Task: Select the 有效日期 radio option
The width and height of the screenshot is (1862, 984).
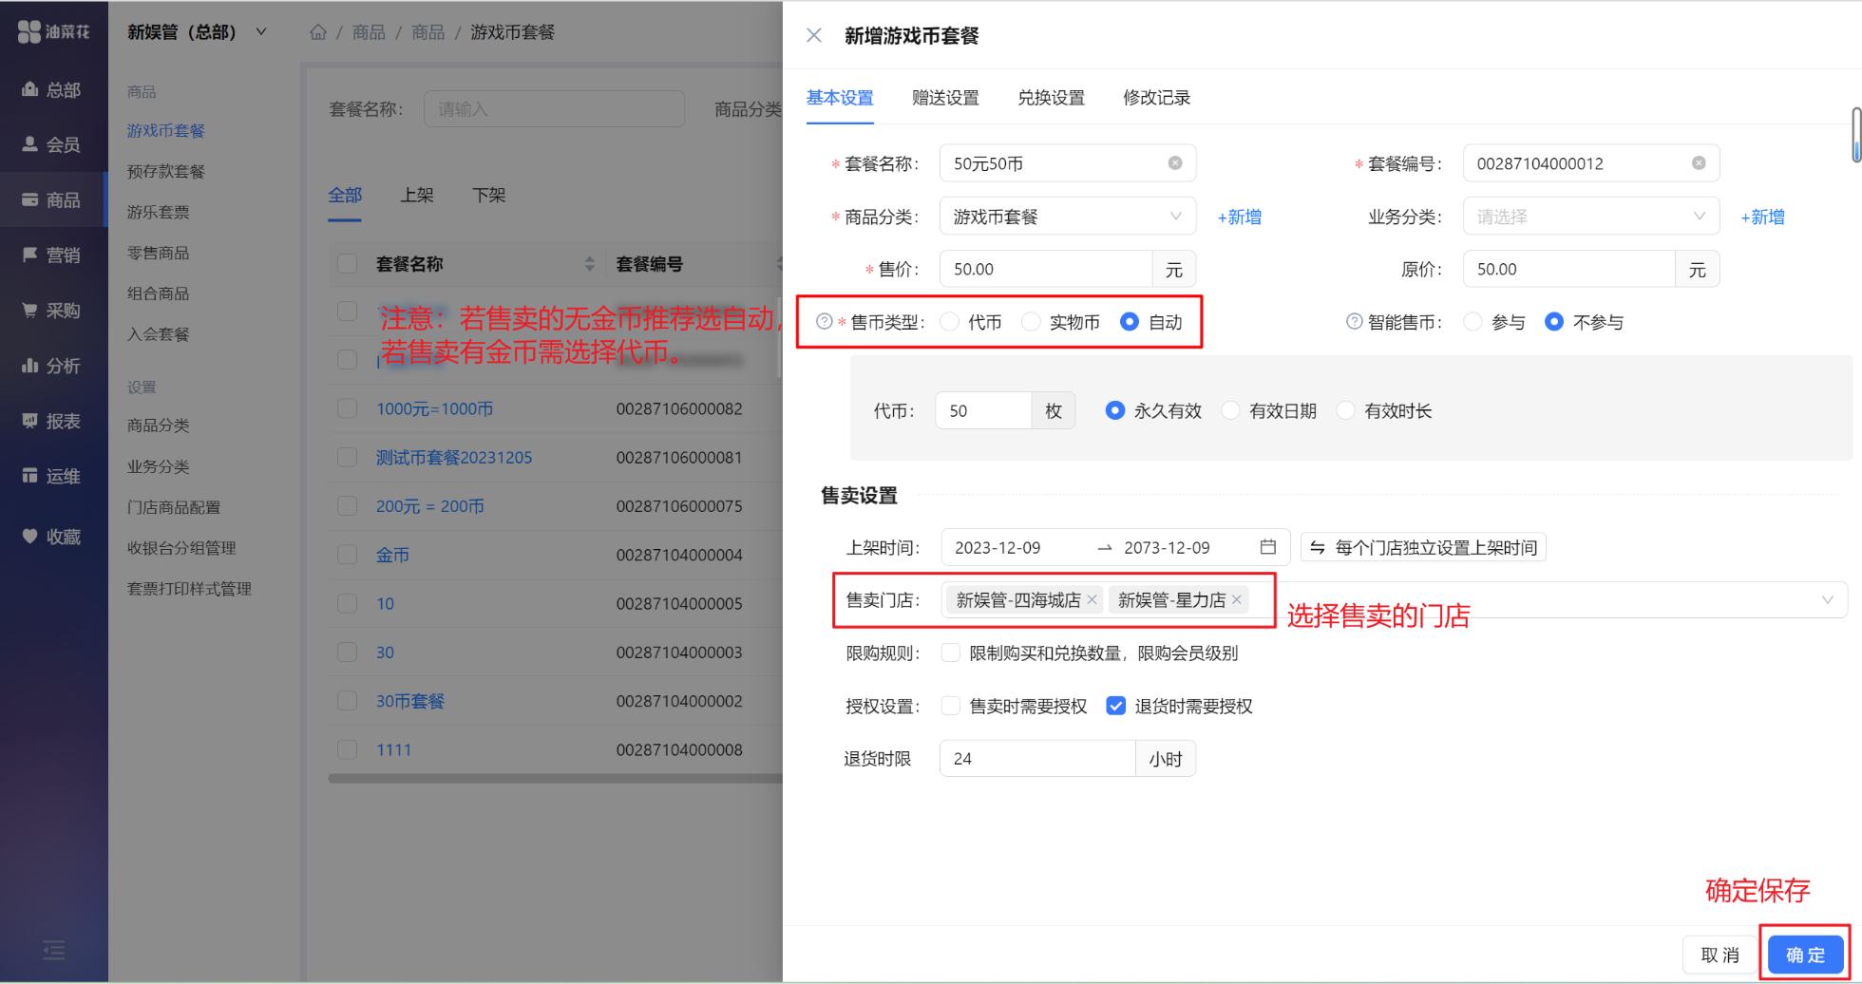Action: [x=1230, y=410]
